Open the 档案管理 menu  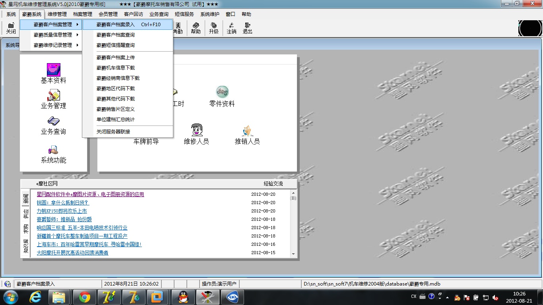tap(83, 14)
